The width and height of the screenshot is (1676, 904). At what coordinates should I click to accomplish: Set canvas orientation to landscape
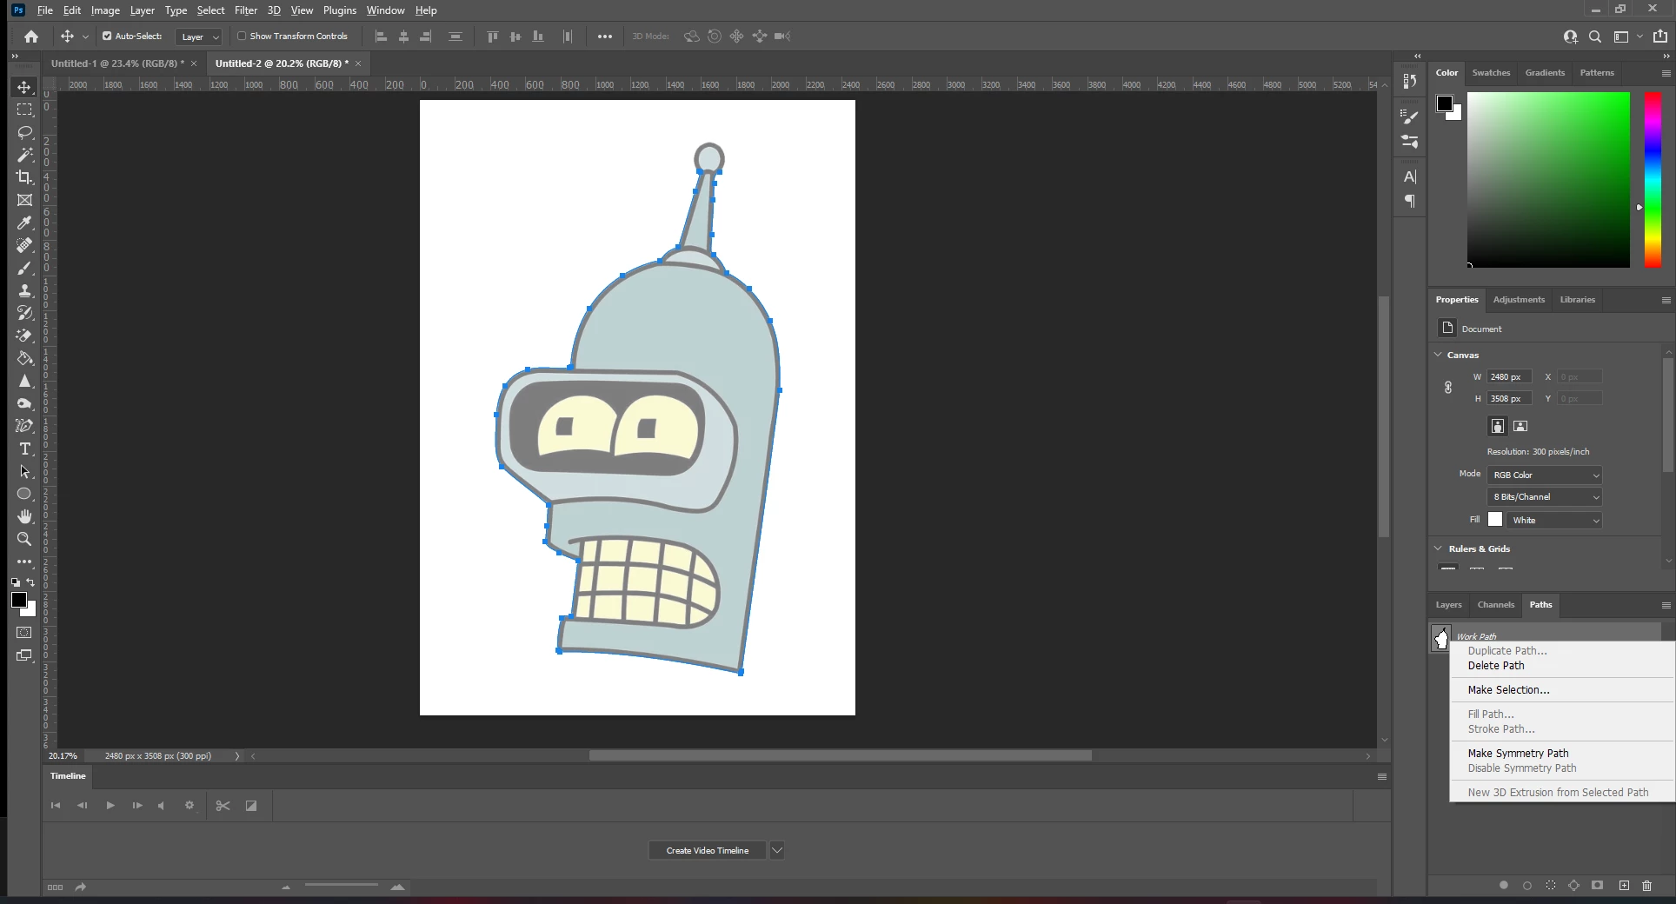tap(1520, 426)
